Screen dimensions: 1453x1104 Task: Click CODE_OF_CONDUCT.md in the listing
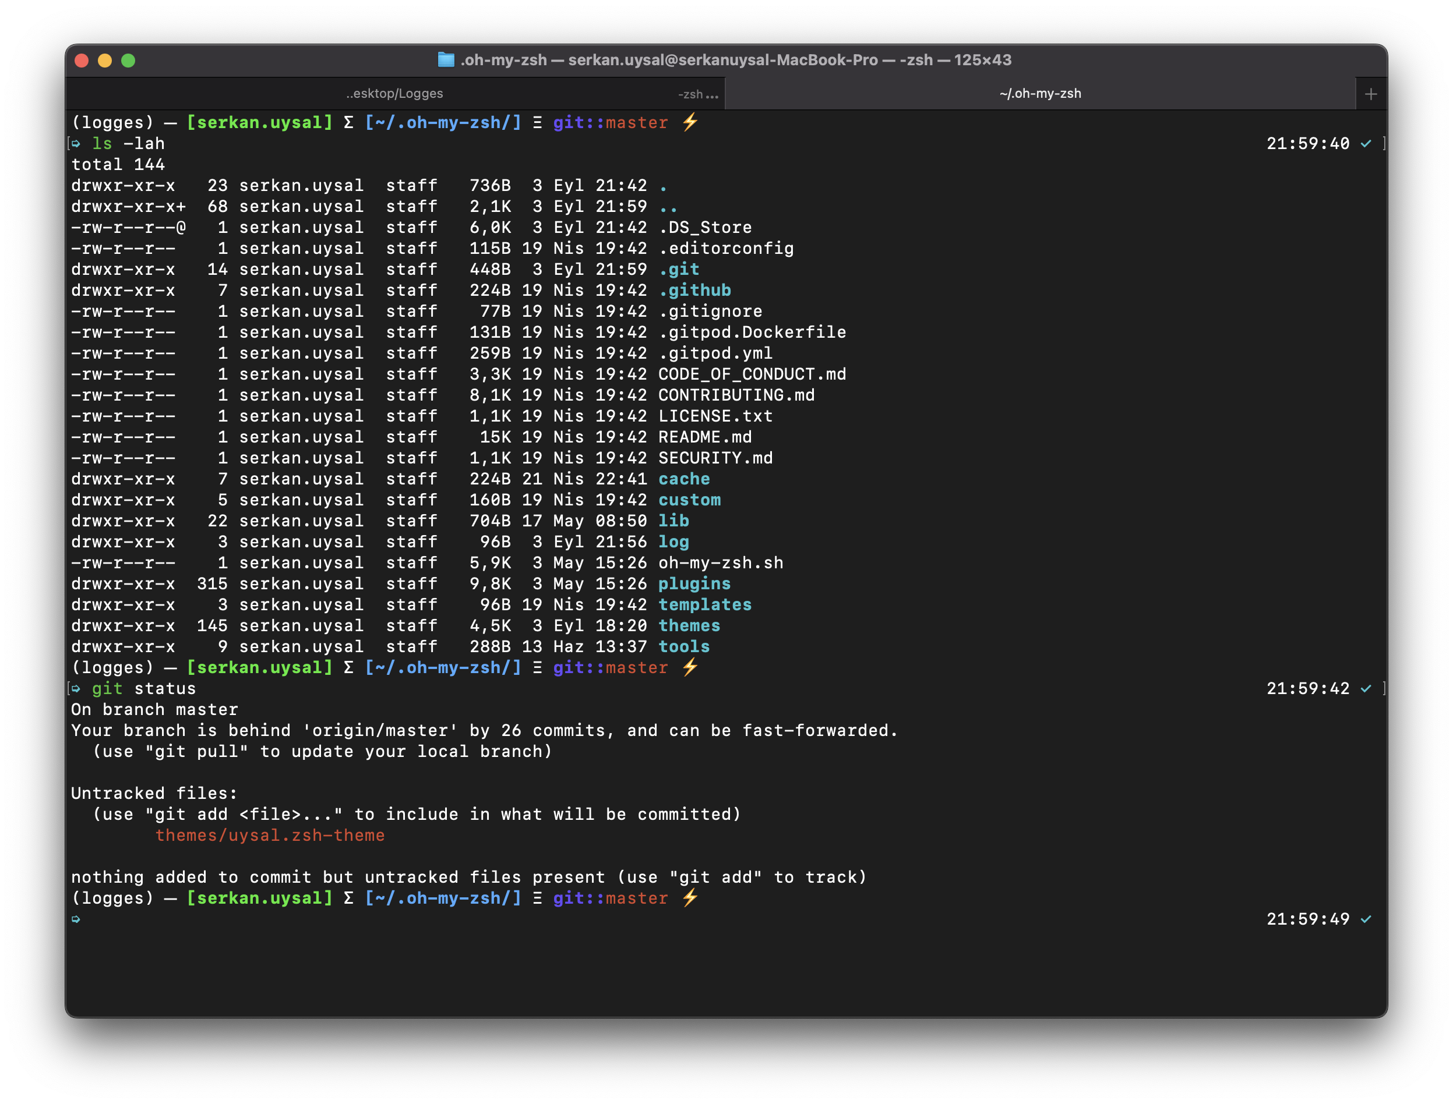click(752, 374)
